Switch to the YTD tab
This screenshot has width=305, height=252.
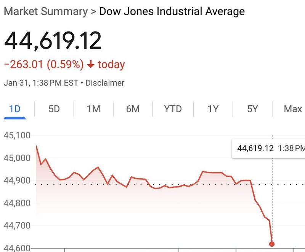click(173, 109)
